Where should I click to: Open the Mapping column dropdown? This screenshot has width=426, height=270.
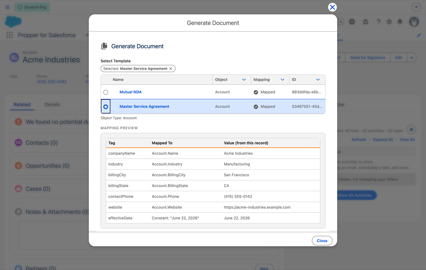coord(282,79)
